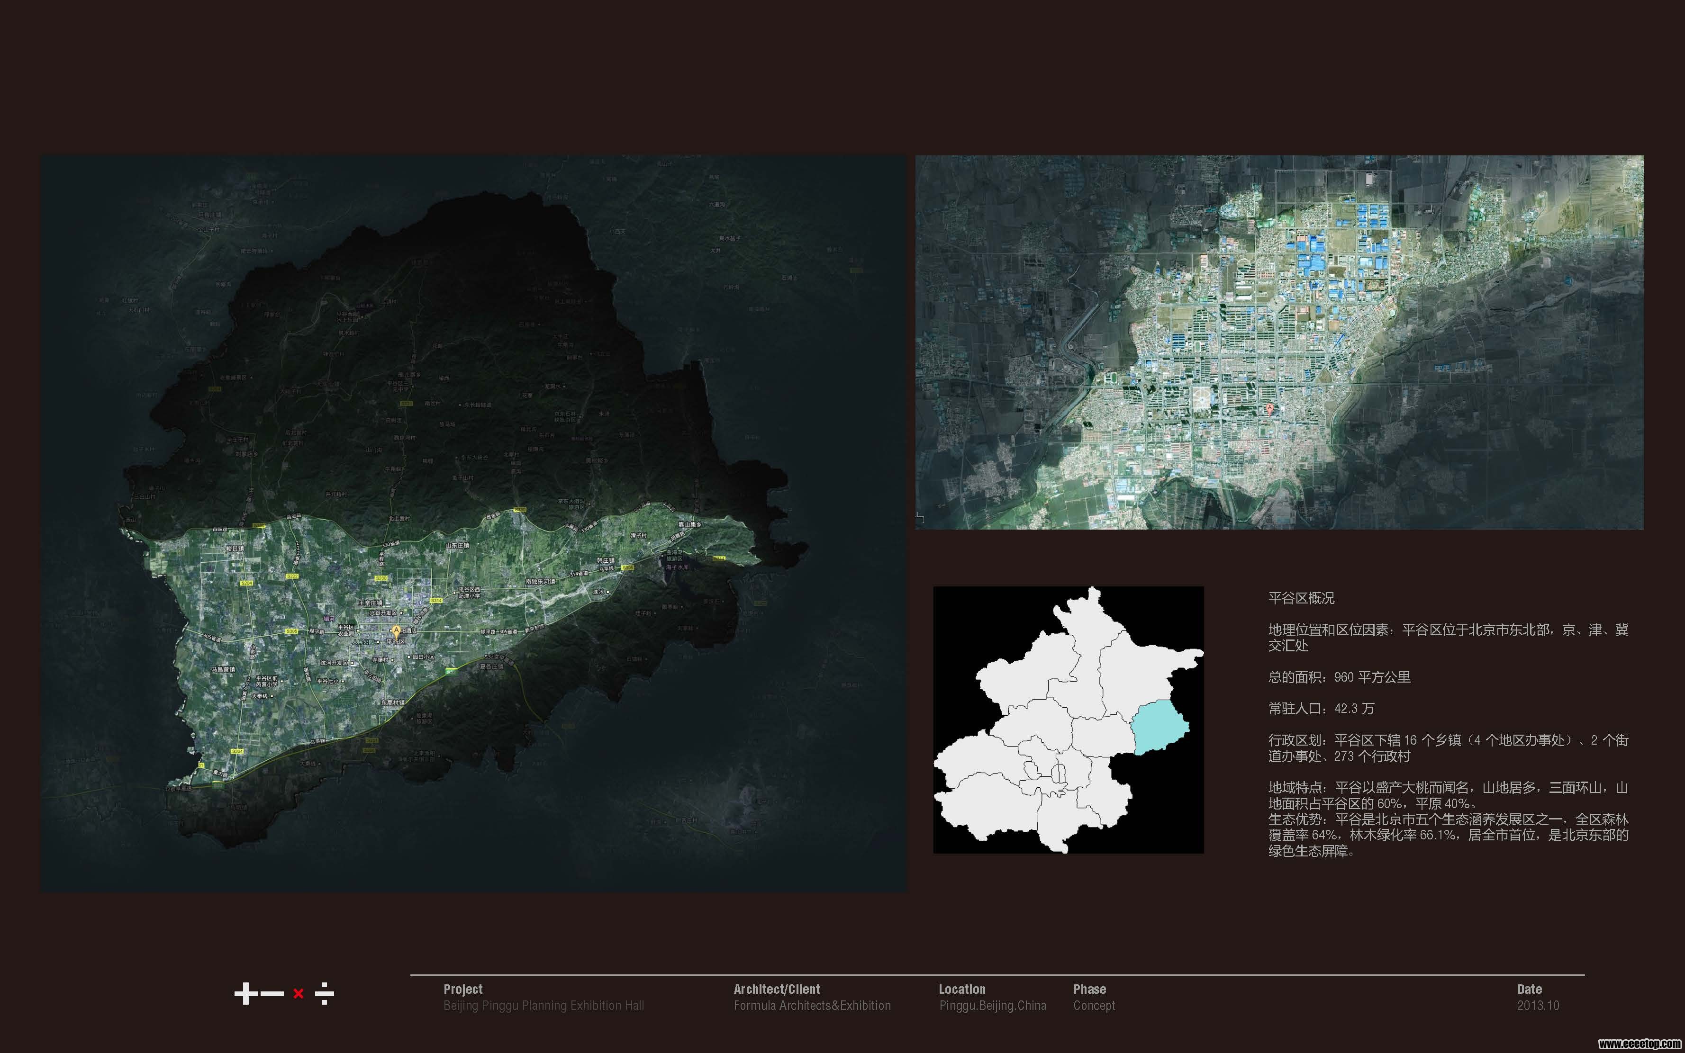This screenshot has height=1053, width=1685.
Task: Open the satellite image of Pinggu urban area
Action: (x=1279, y=342)
